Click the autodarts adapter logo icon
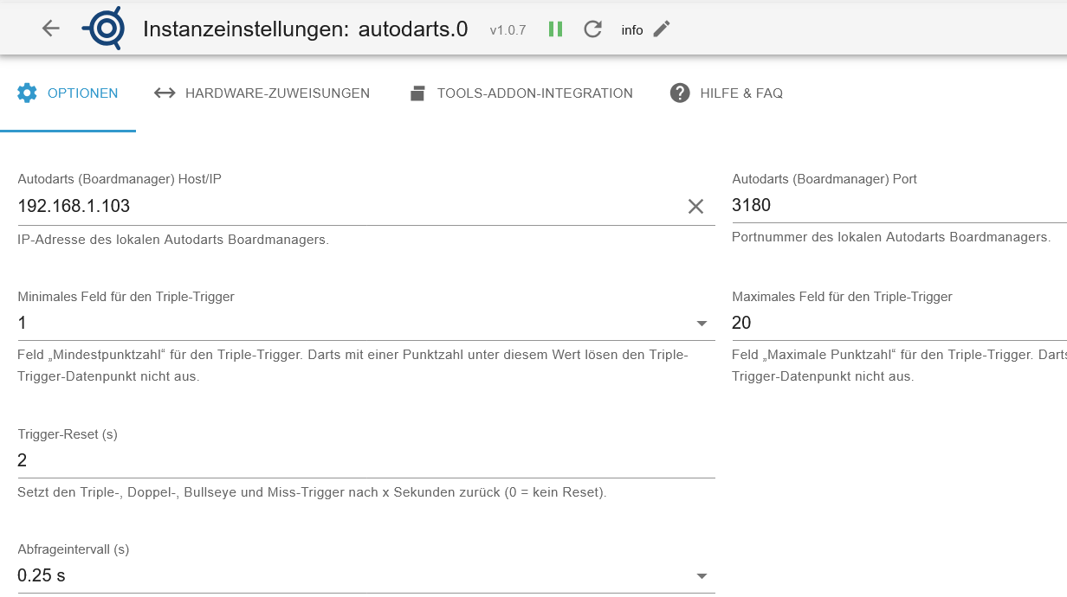1067x597 pixels. point(104,27)
